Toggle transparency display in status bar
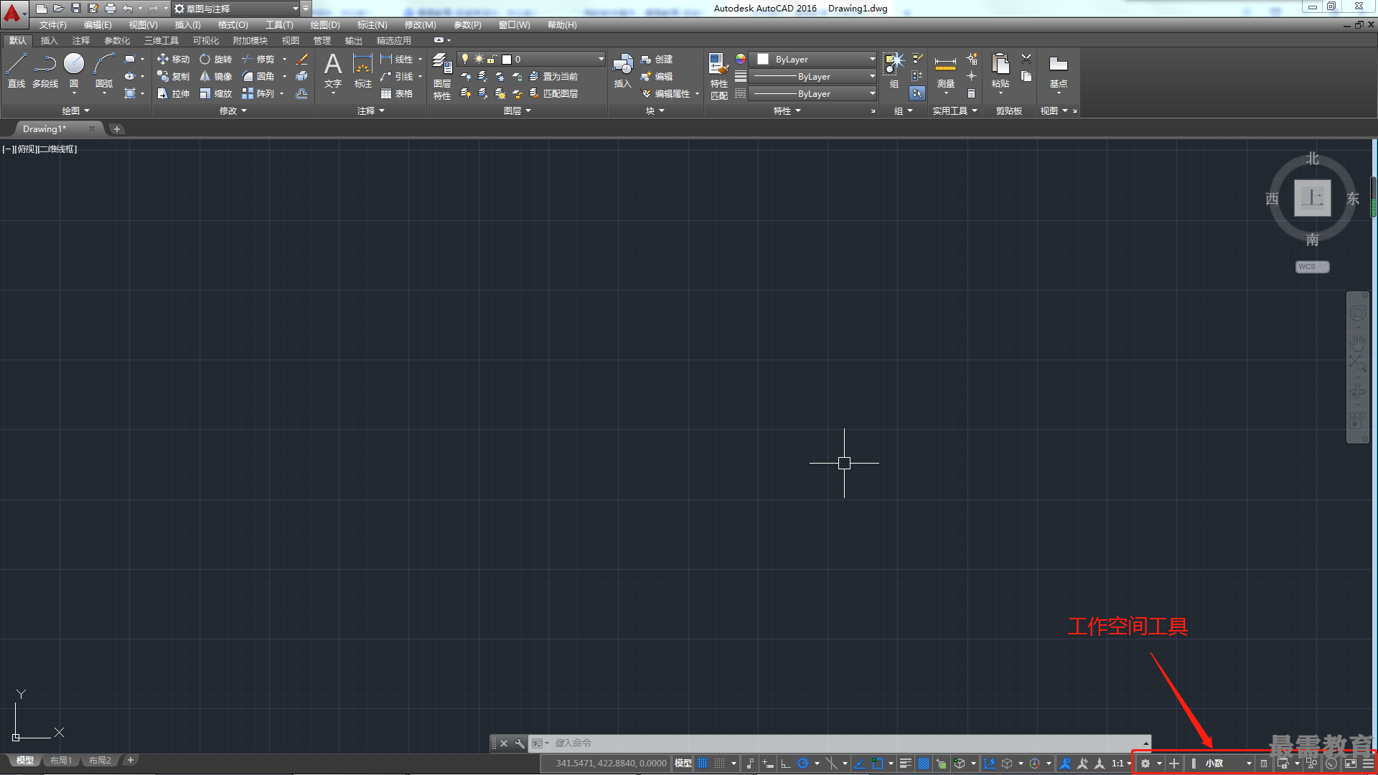The height and width of the screenshot is (775, 1378). (x=924, y=764)
